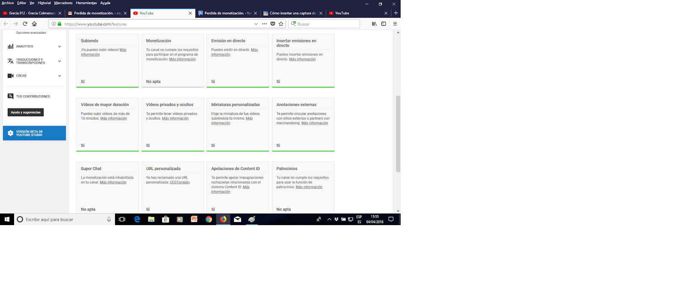Image resolution: width=684 pixels, height=299 pixels.
Task: Click the Apelaciones de Content ID title
Action: [236, 169]
